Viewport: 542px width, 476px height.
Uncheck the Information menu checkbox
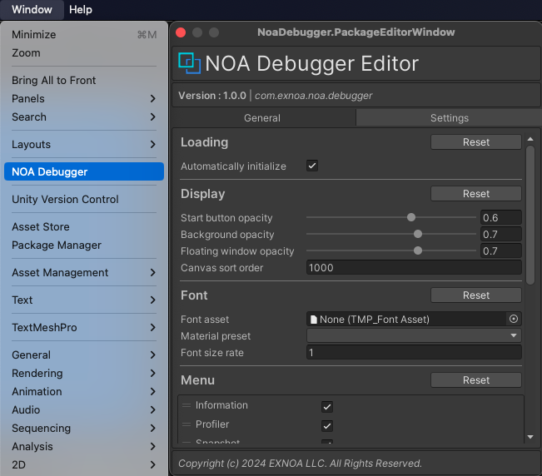327,407
